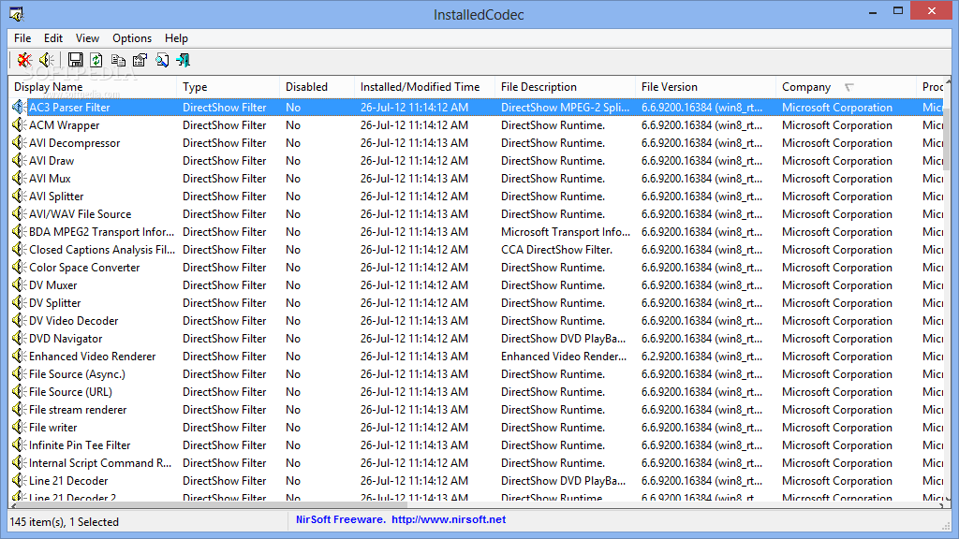The image size is (959, 539).
Task: Open the View menu
Action: tap(87, 37)
